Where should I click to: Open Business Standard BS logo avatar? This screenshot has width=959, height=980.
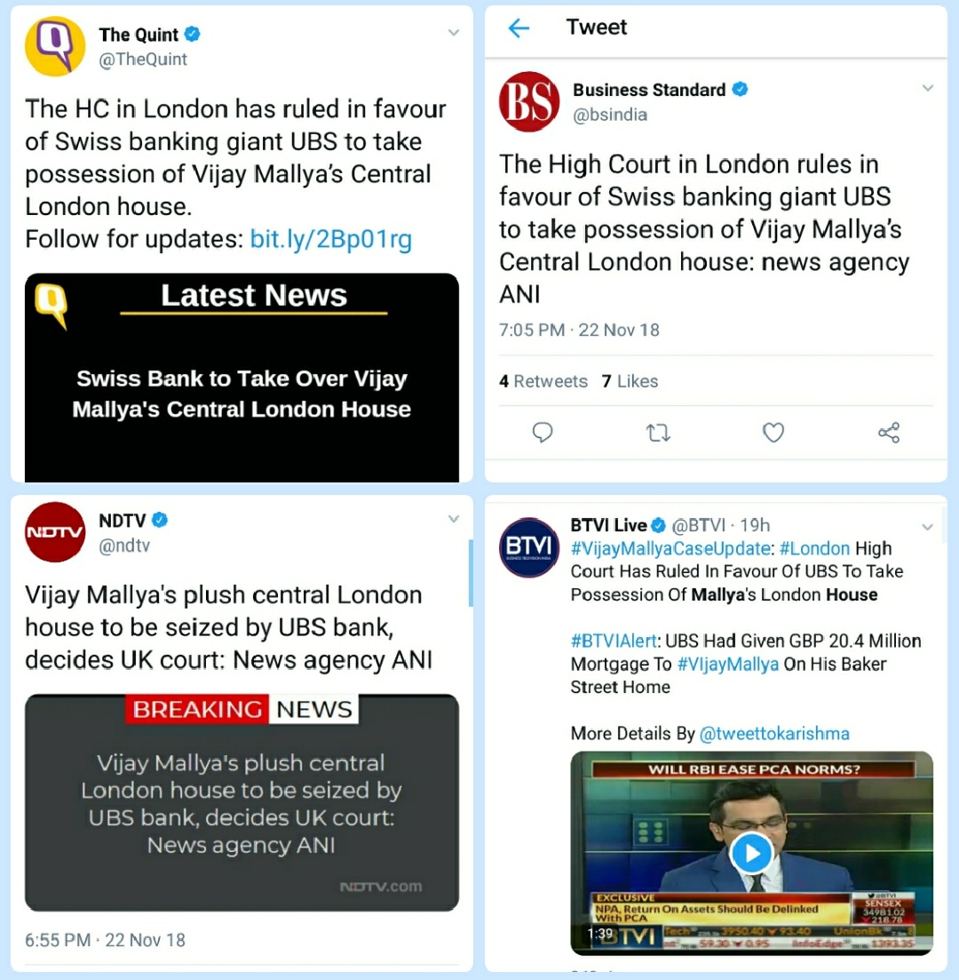tap(529, 101)
